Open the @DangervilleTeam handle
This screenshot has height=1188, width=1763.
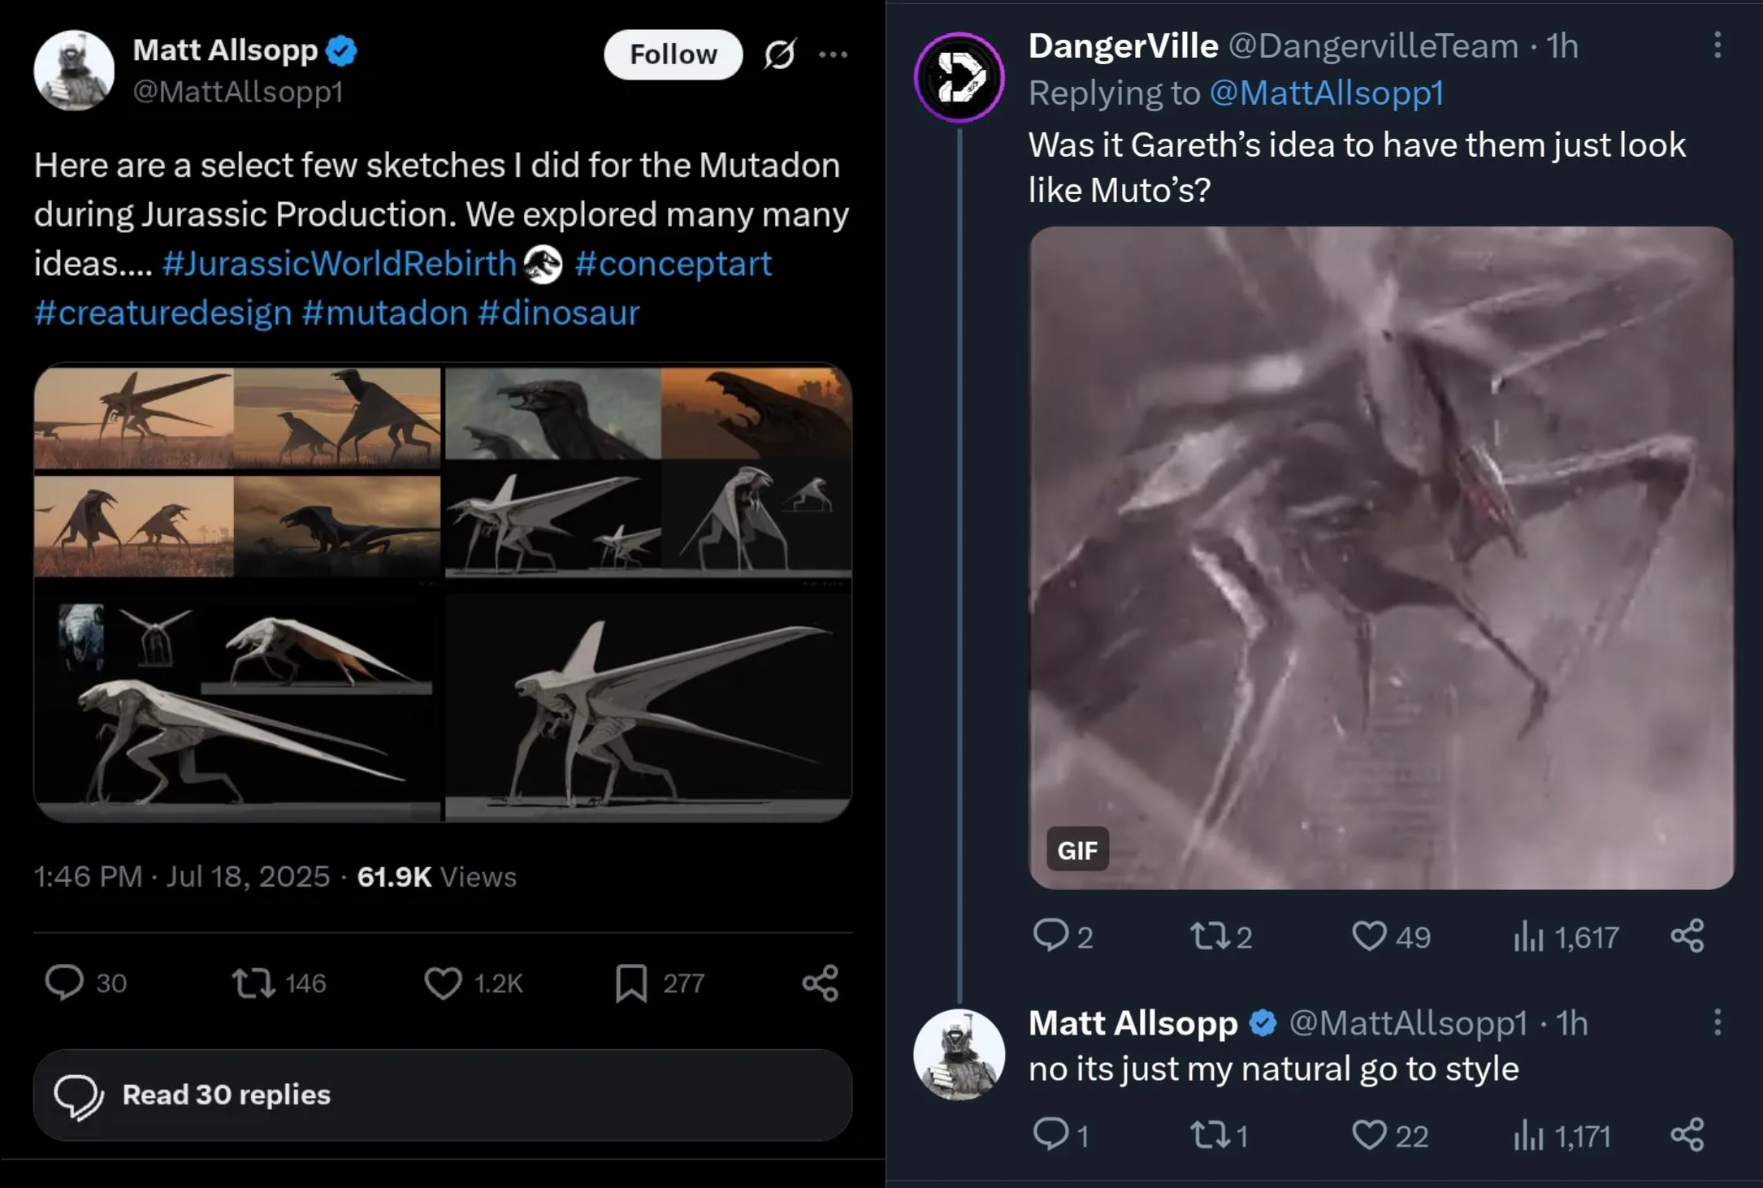pos(1373,46)
